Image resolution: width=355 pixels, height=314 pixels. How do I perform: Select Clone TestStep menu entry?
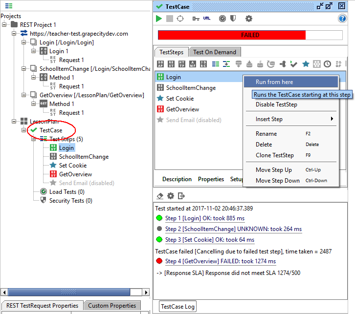point(291,155)
